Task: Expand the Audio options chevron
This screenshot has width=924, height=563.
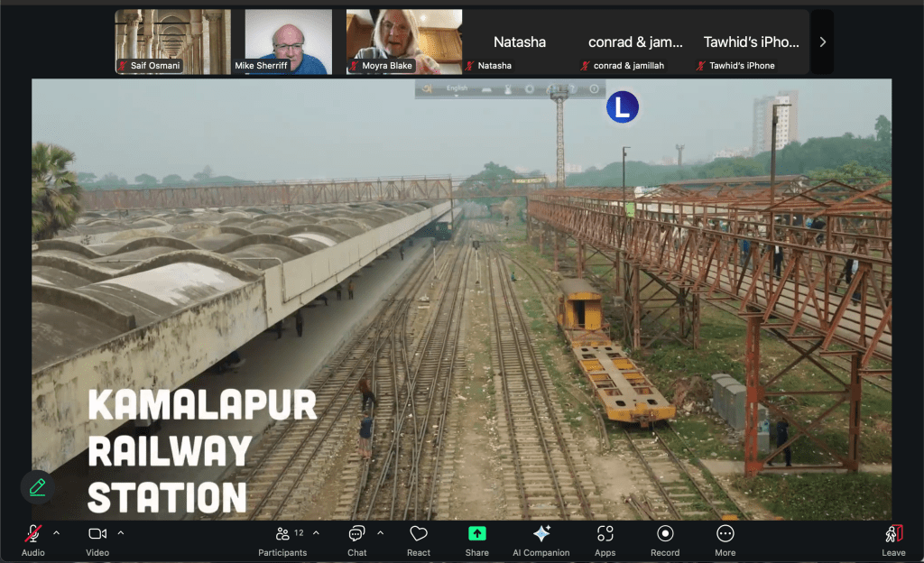Action: click(56, 532)
